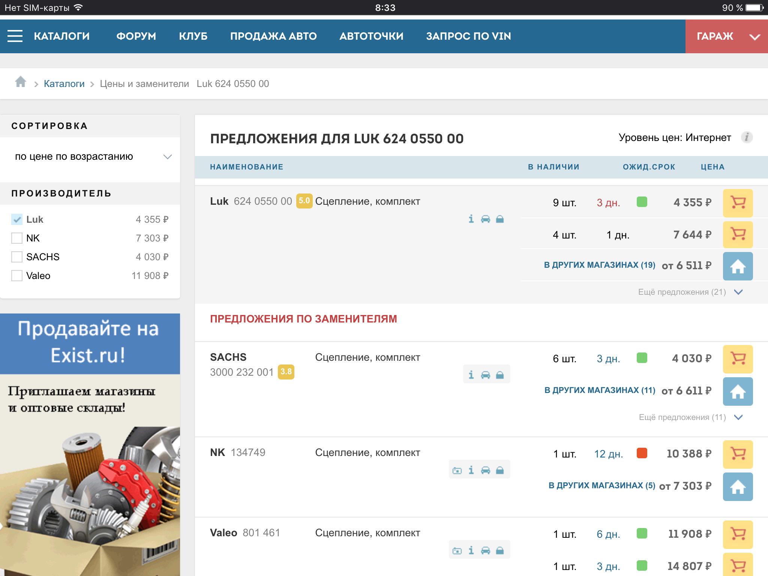Open В ДРУГИХ МАГАЗИНАХ (19) link
768x576 pixels.
(599, 265)
